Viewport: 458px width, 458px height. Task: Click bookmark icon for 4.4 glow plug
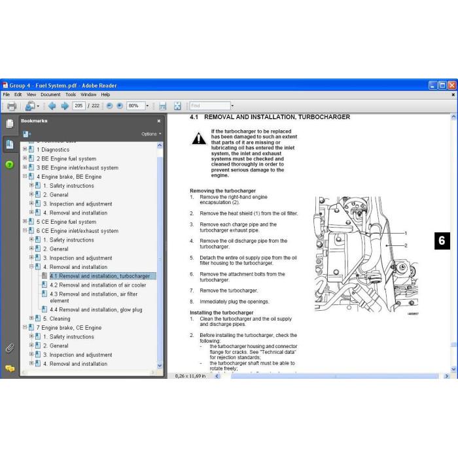pyautogui.click(x=44, y=309)
